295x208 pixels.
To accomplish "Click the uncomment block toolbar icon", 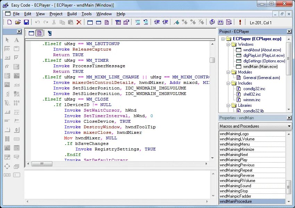I will [x=146, y=22].
